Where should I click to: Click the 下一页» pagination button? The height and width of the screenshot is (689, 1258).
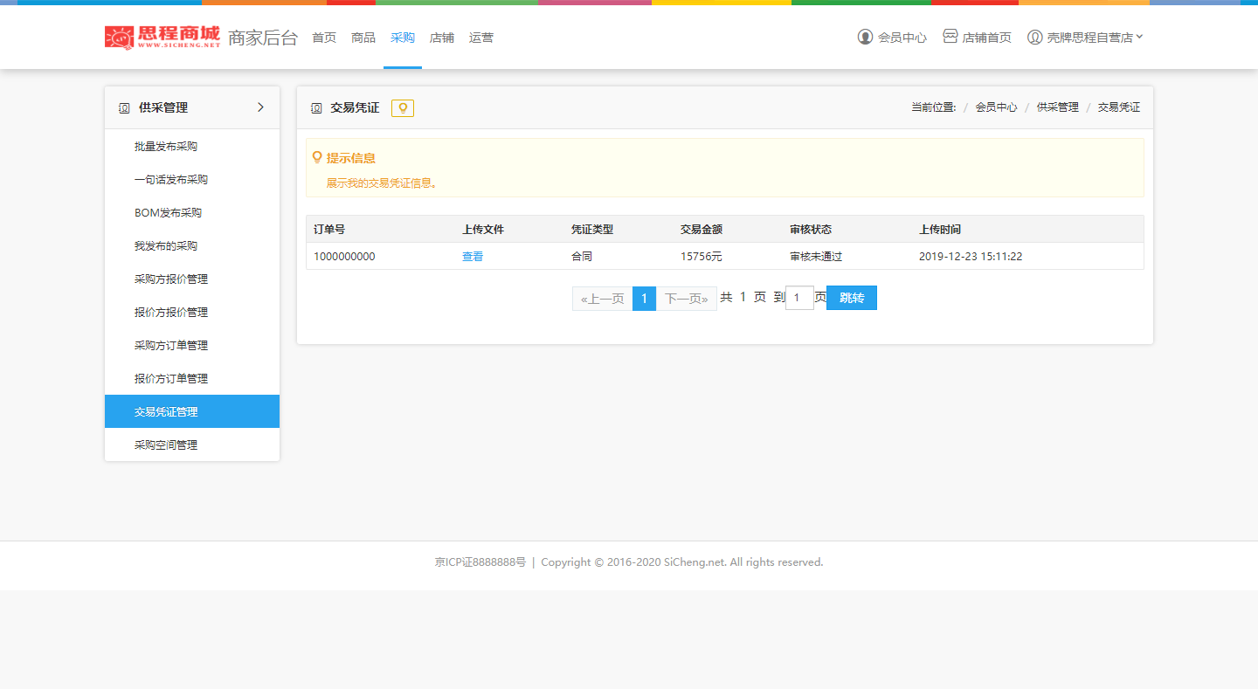[x=687, y=299]
